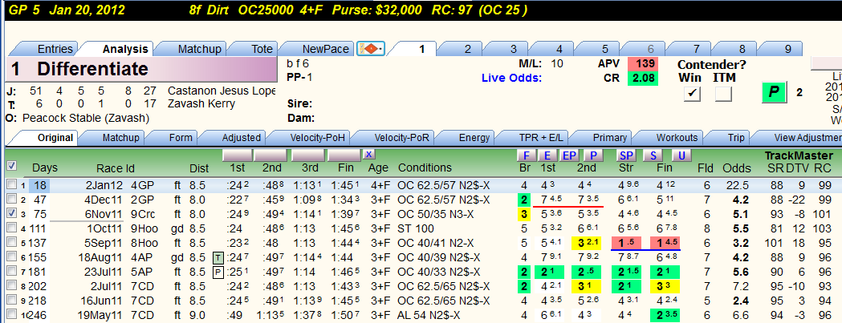Screen dimensions: 842x323
Task: Click the S button above Fin
Action: coord(653,155)
